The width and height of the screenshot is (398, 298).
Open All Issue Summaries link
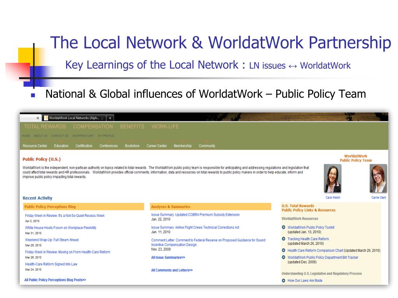[168, 258]
